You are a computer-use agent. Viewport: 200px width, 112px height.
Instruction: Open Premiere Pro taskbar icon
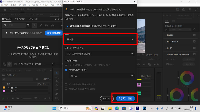[x=138, y=108]
